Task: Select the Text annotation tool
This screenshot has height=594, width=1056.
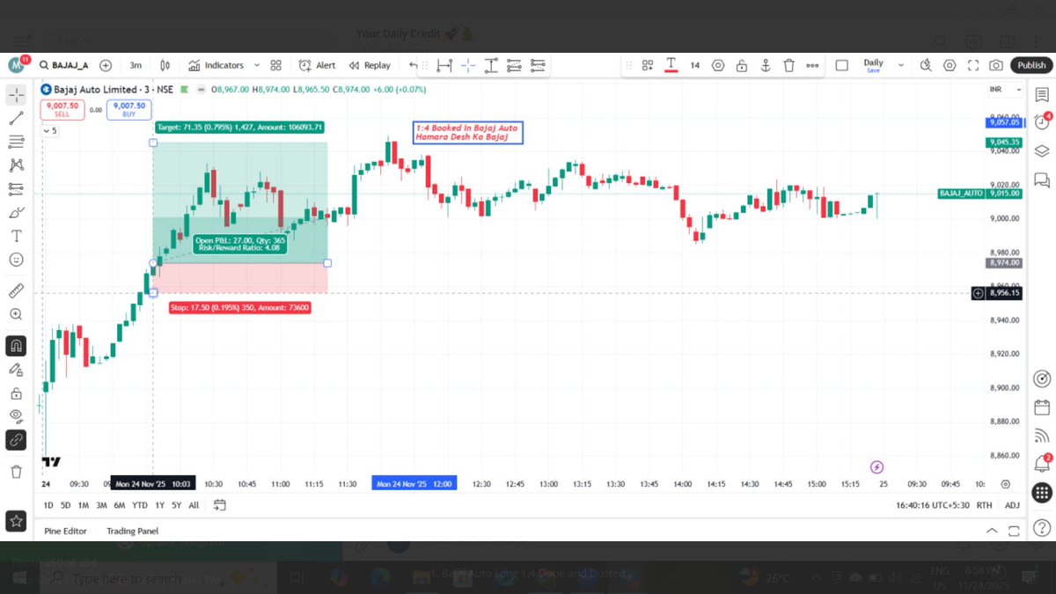Action: [x=18, y=236]
